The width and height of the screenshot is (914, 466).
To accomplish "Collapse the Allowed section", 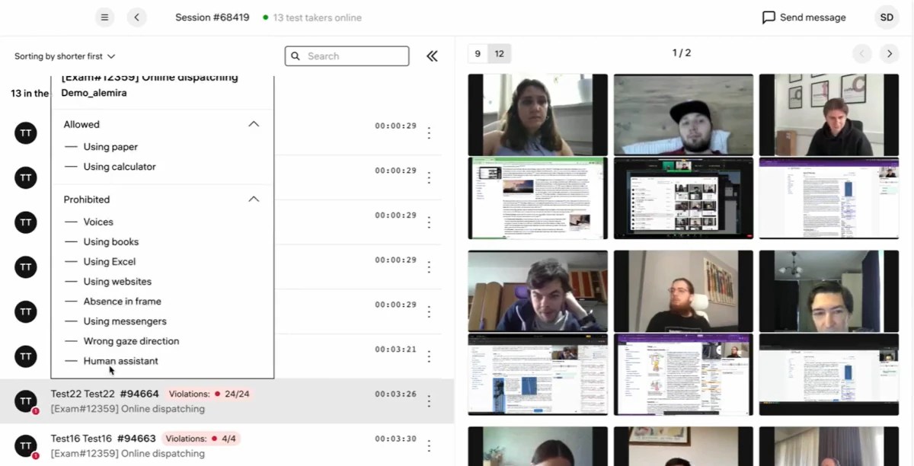I will [x=254, y=124].
